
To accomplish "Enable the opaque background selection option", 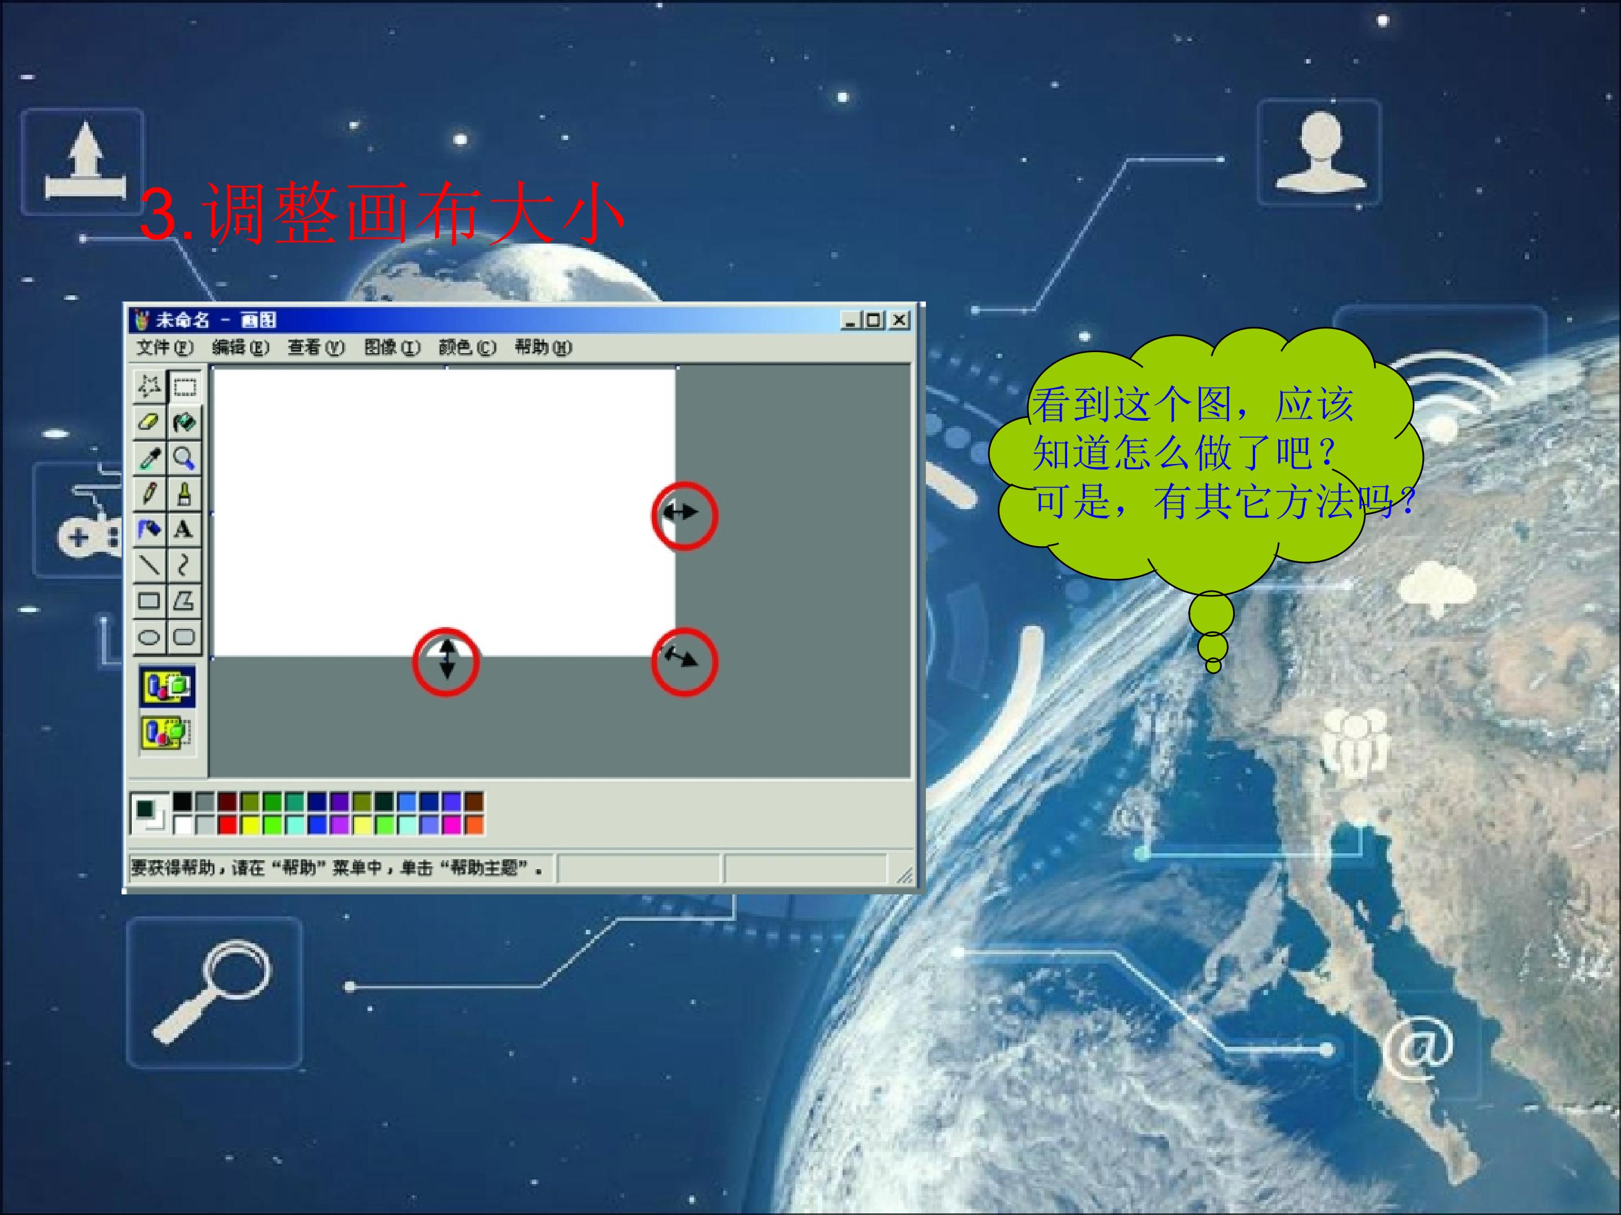I will pos(168,686).
